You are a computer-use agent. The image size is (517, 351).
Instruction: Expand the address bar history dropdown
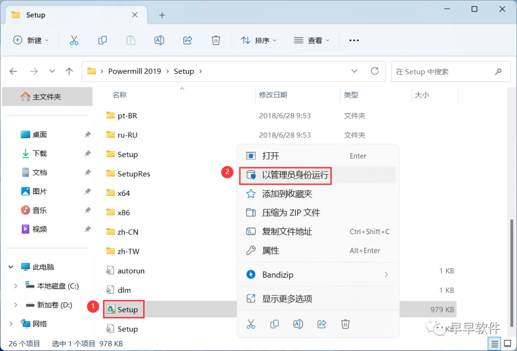coord(354,71)
